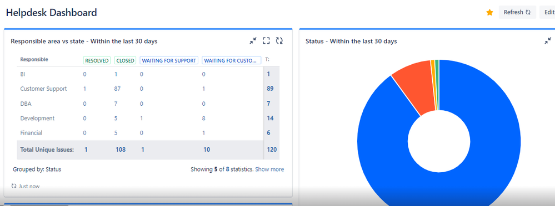Viewport: 555px width, 206px height.
Task: Open the Customer Support row label
Action: 43,89
